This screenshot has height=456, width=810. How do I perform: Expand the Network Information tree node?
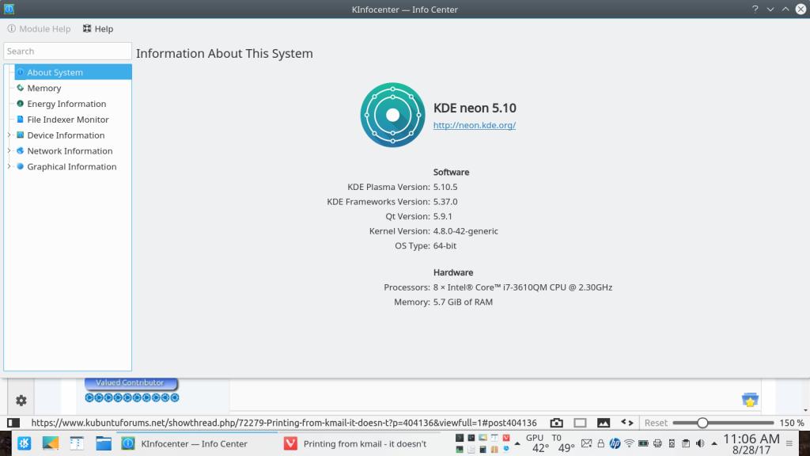click(9, 151)
